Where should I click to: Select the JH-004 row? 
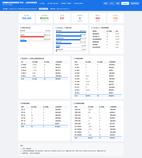(98, 76)
